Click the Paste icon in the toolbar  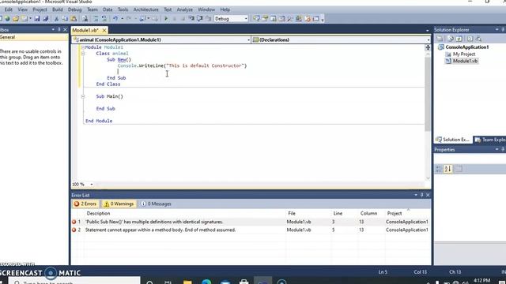pyautogui.click(x=74, y=19)
